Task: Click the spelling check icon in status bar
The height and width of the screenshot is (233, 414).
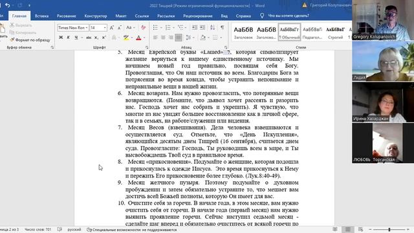Action: click(60, 230)
